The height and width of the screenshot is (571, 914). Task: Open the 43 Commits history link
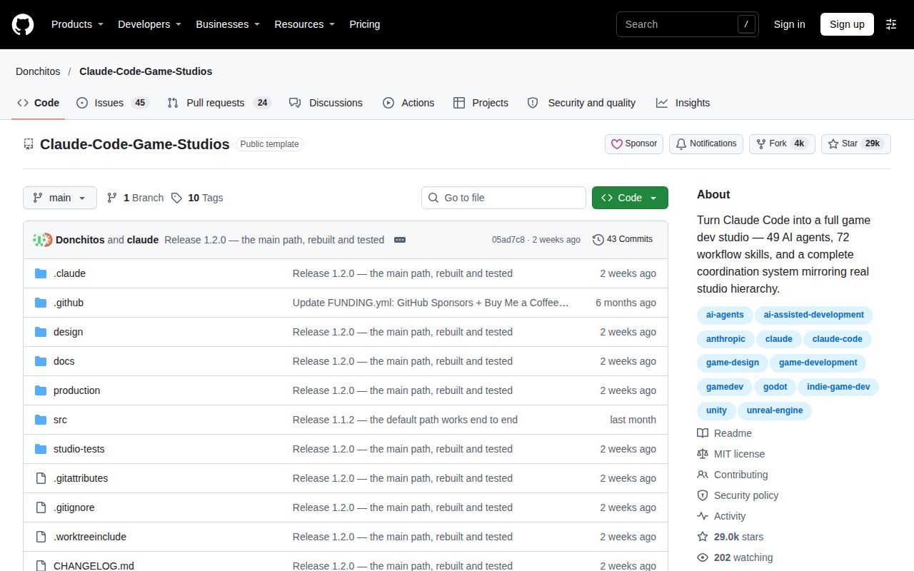(623, 239)
